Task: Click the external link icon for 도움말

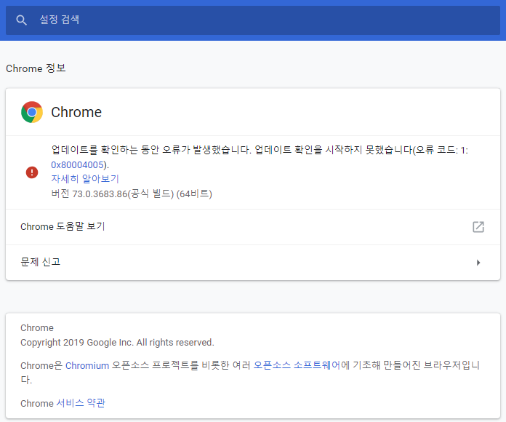Action: [478, 227]
